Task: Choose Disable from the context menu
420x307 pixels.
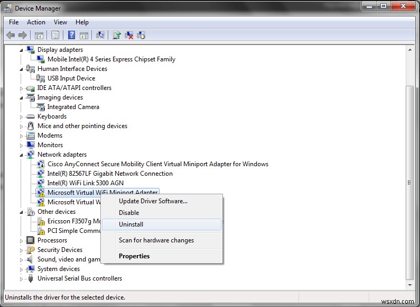Action: [x=162, y=213]
